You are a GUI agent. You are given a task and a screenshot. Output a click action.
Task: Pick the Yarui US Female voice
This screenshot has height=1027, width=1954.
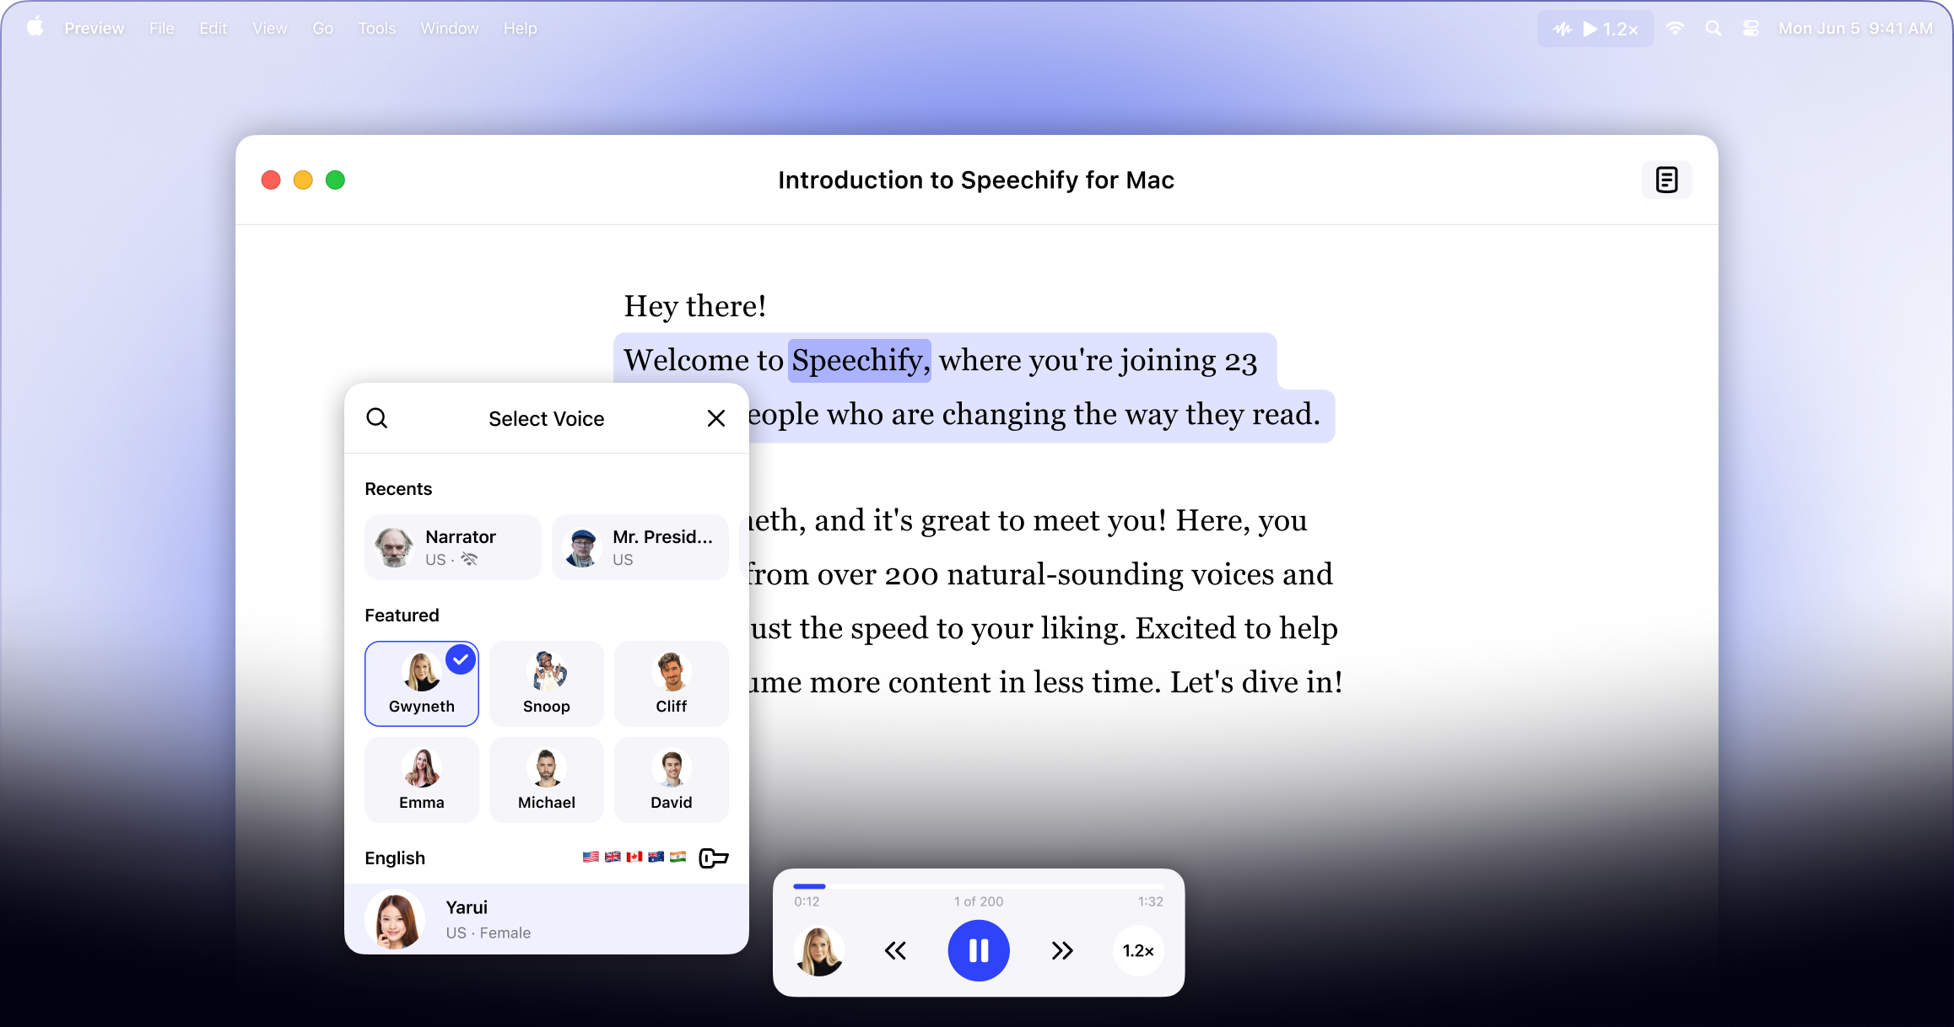(547, 919)
